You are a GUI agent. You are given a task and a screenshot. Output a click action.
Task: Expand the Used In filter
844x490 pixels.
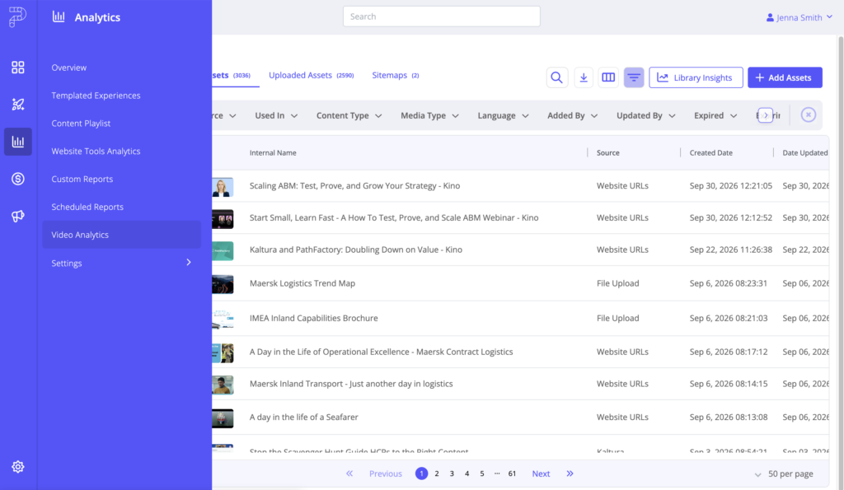tap(276, 115)
